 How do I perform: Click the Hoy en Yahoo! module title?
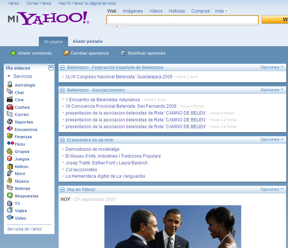81,189
